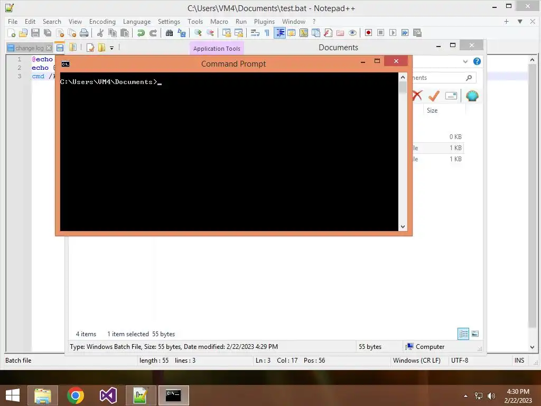Viewport: 541px width, 406px height.
Task: Open the Plugins menu
Action: click(x=264, y=21)
